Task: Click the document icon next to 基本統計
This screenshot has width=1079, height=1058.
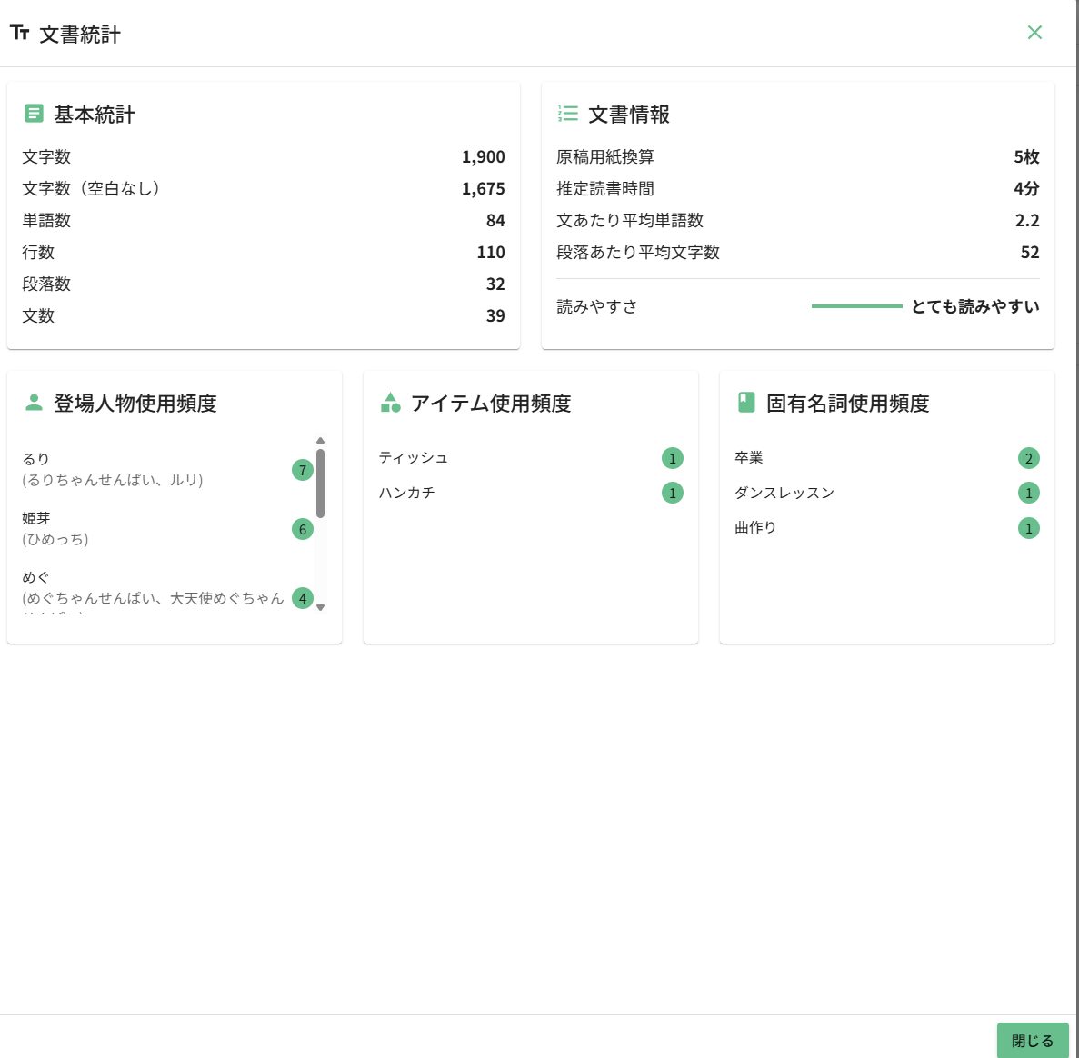Action: tap(34, 114)
